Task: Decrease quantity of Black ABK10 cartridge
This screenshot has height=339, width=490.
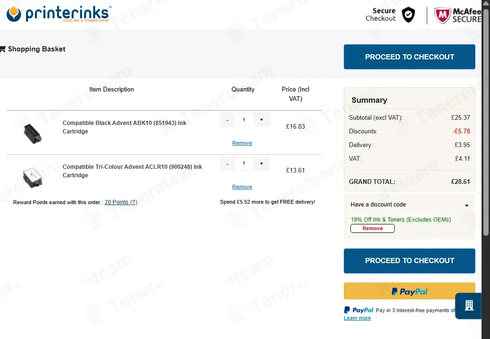Action: pyautogui.click(x=227, y=120)
